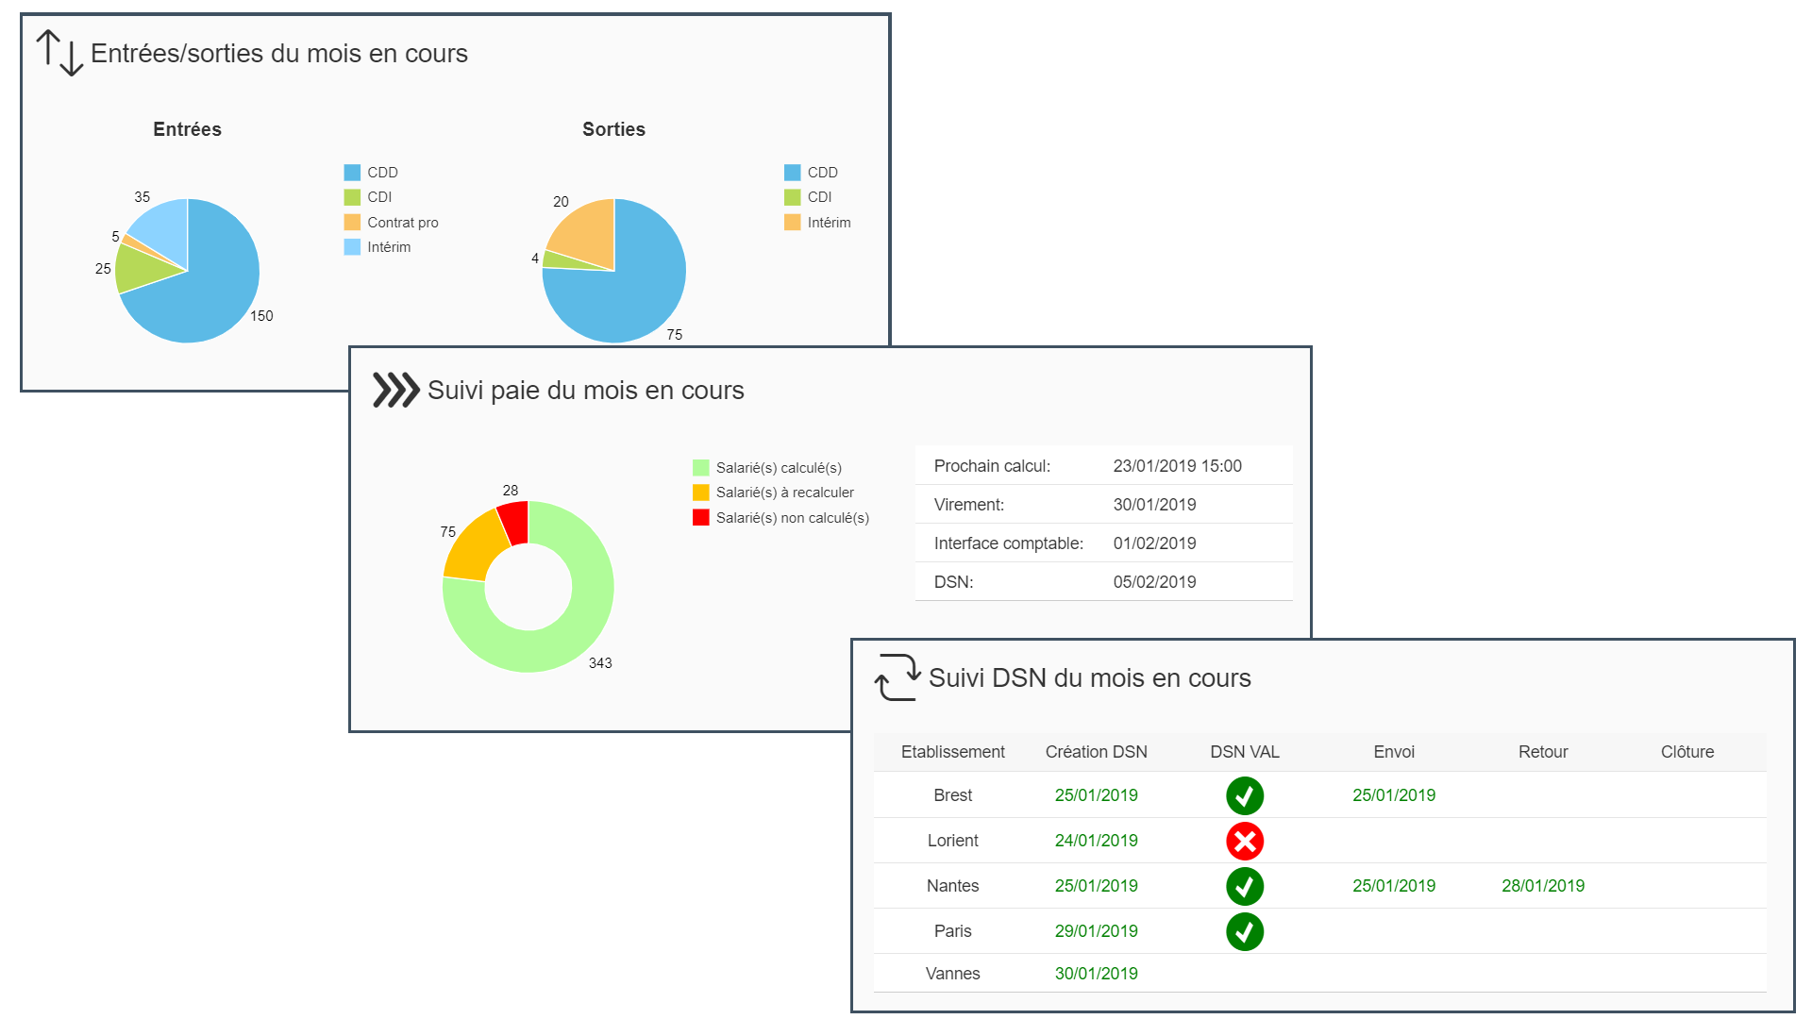This screenshot has width=1812, height=1019.
Task: Click the Création DSN column header
Action: (x=1096, y=752)
